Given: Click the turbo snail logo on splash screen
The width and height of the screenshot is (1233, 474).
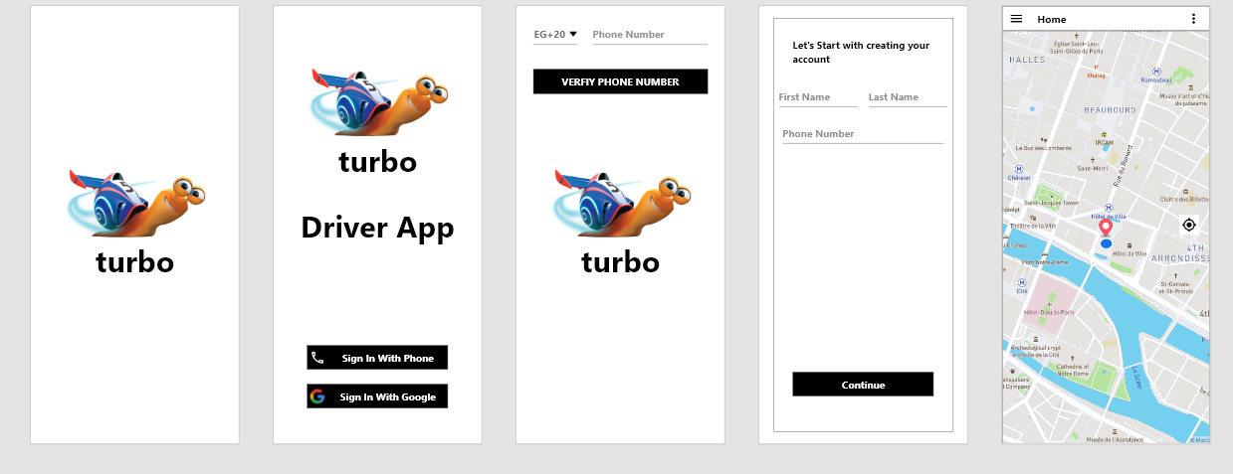Looking at the screenshot, I should 135,203.
